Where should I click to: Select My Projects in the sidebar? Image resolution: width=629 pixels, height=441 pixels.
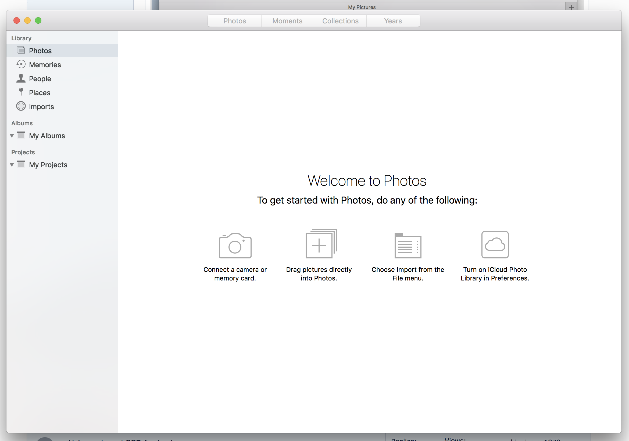[x=62, y=165]
